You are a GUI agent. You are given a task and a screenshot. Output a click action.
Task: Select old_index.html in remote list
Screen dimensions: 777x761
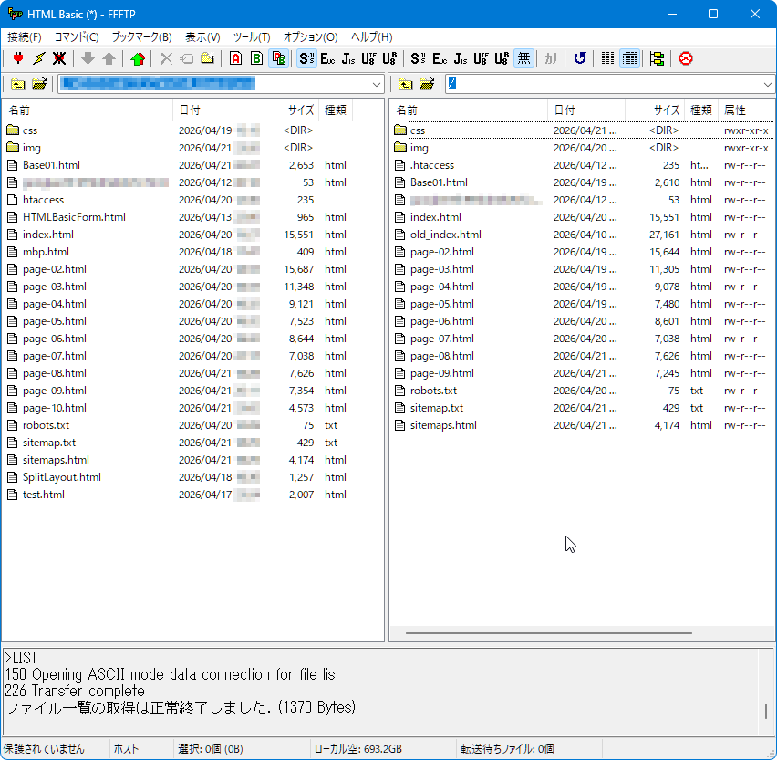445,235
